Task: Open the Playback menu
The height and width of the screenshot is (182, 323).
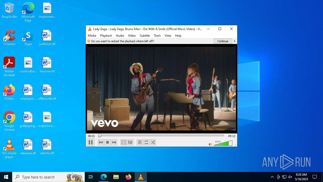Action: point(106,36)
